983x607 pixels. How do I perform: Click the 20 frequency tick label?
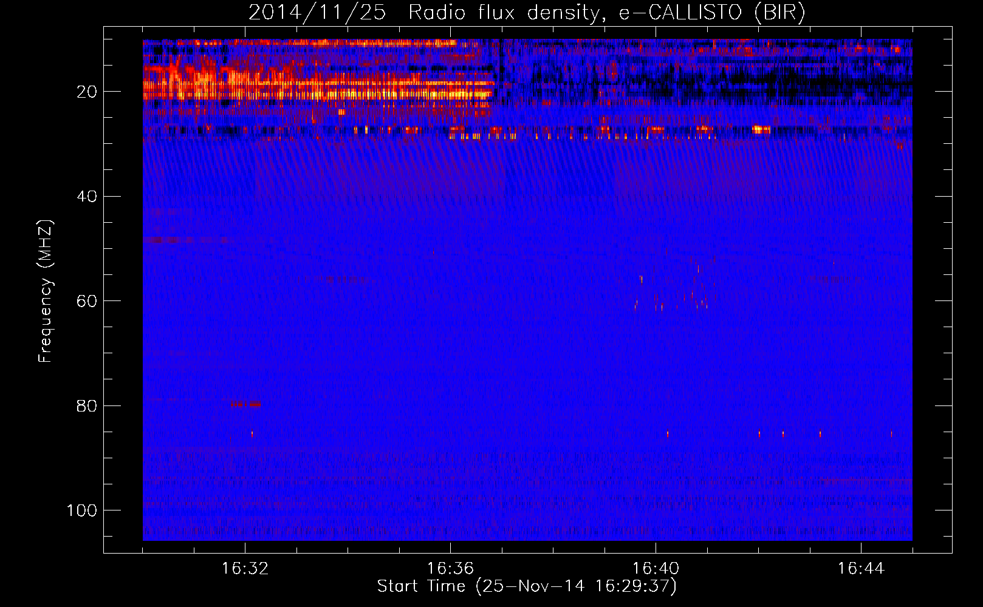[x=87, y=92]
